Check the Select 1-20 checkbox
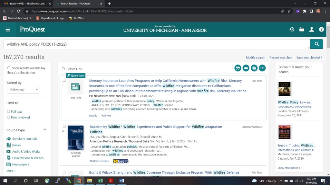Image resolution: width=330 pixels, height=185 pixels. click(x=63, y=69)
